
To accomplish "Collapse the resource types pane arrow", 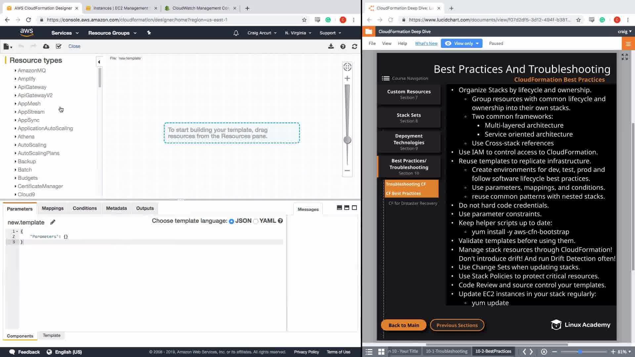I will (x=99, y=62).
